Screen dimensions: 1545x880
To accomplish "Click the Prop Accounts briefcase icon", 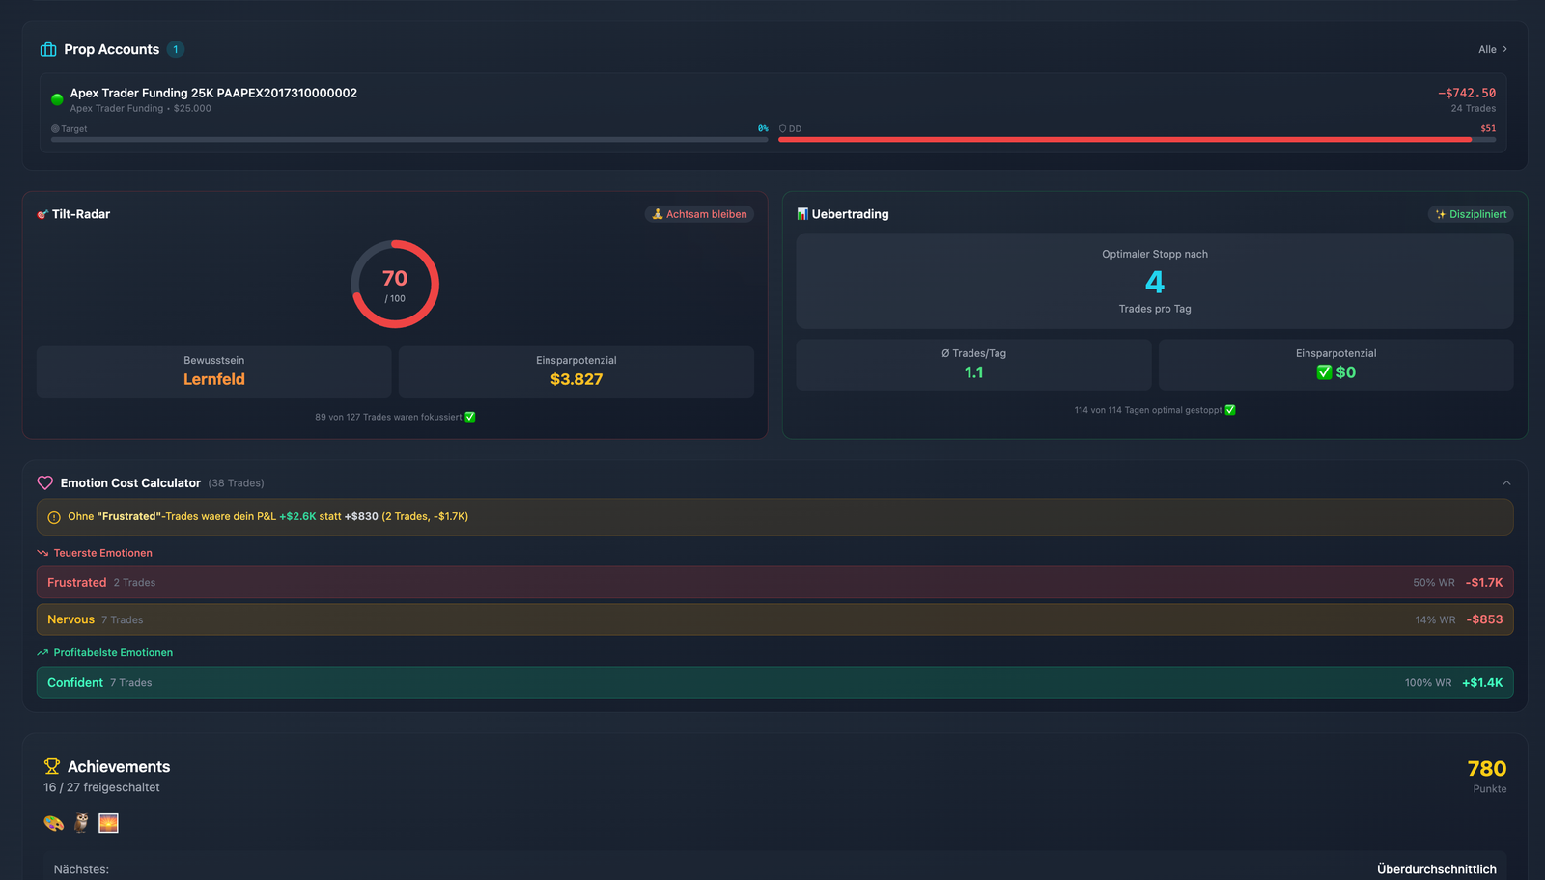I will coord(47,49).
